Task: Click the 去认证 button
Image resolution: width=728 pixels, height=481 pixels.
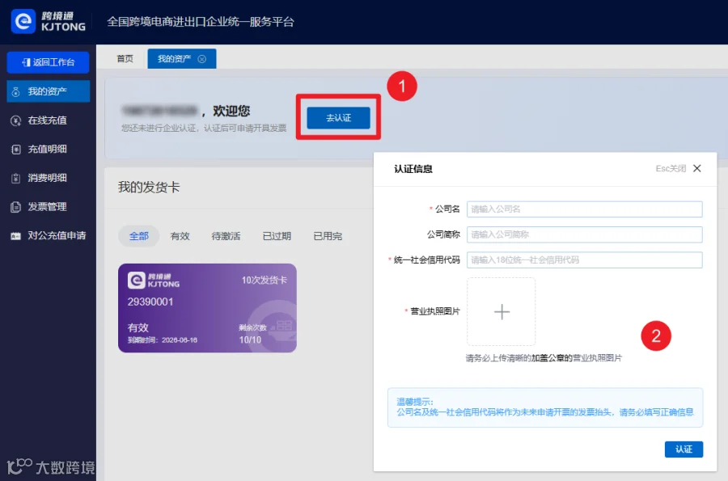Action: pos(338,118)
